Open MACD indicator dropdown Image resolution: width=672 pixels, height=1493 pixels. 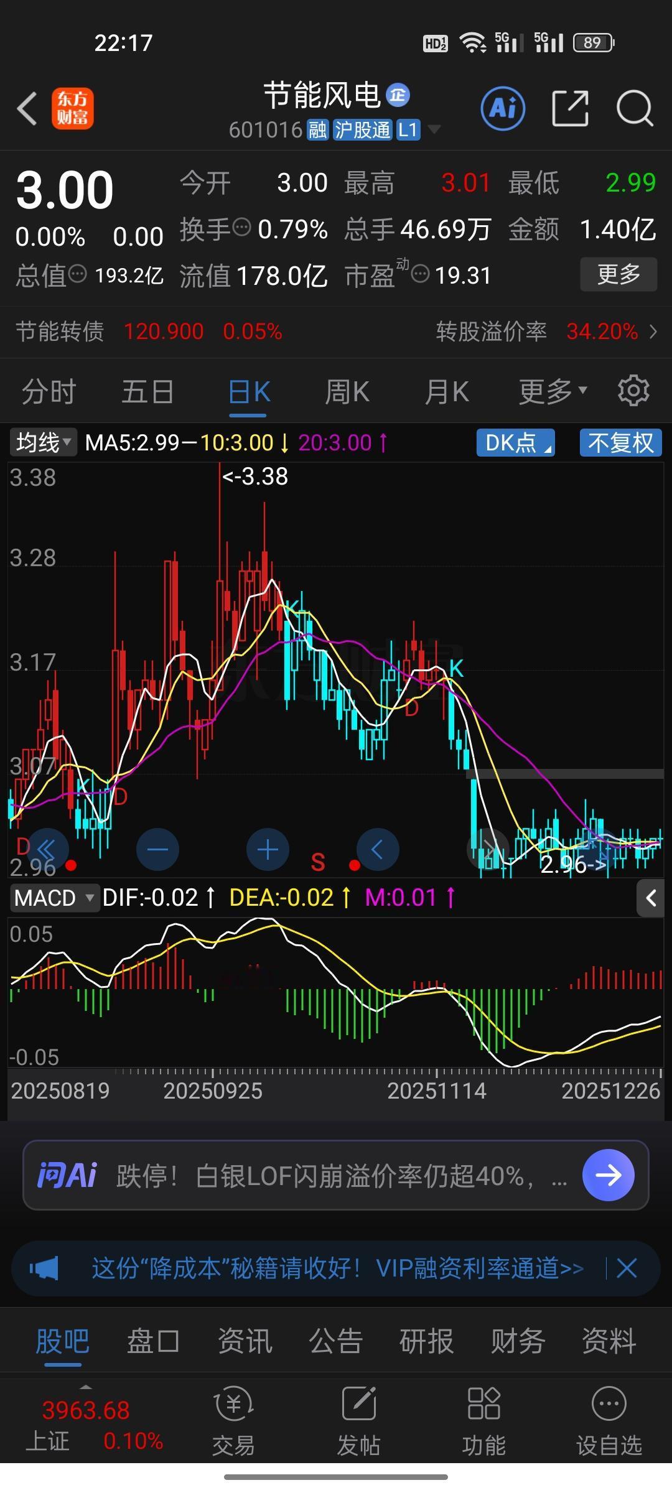[x=54, y=898]
